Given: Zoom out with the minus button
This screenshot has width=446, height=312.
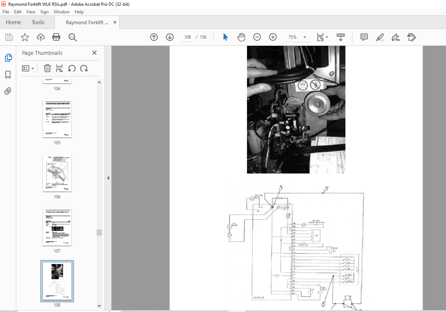Looking at the screenshot, I should pos(257,37).
